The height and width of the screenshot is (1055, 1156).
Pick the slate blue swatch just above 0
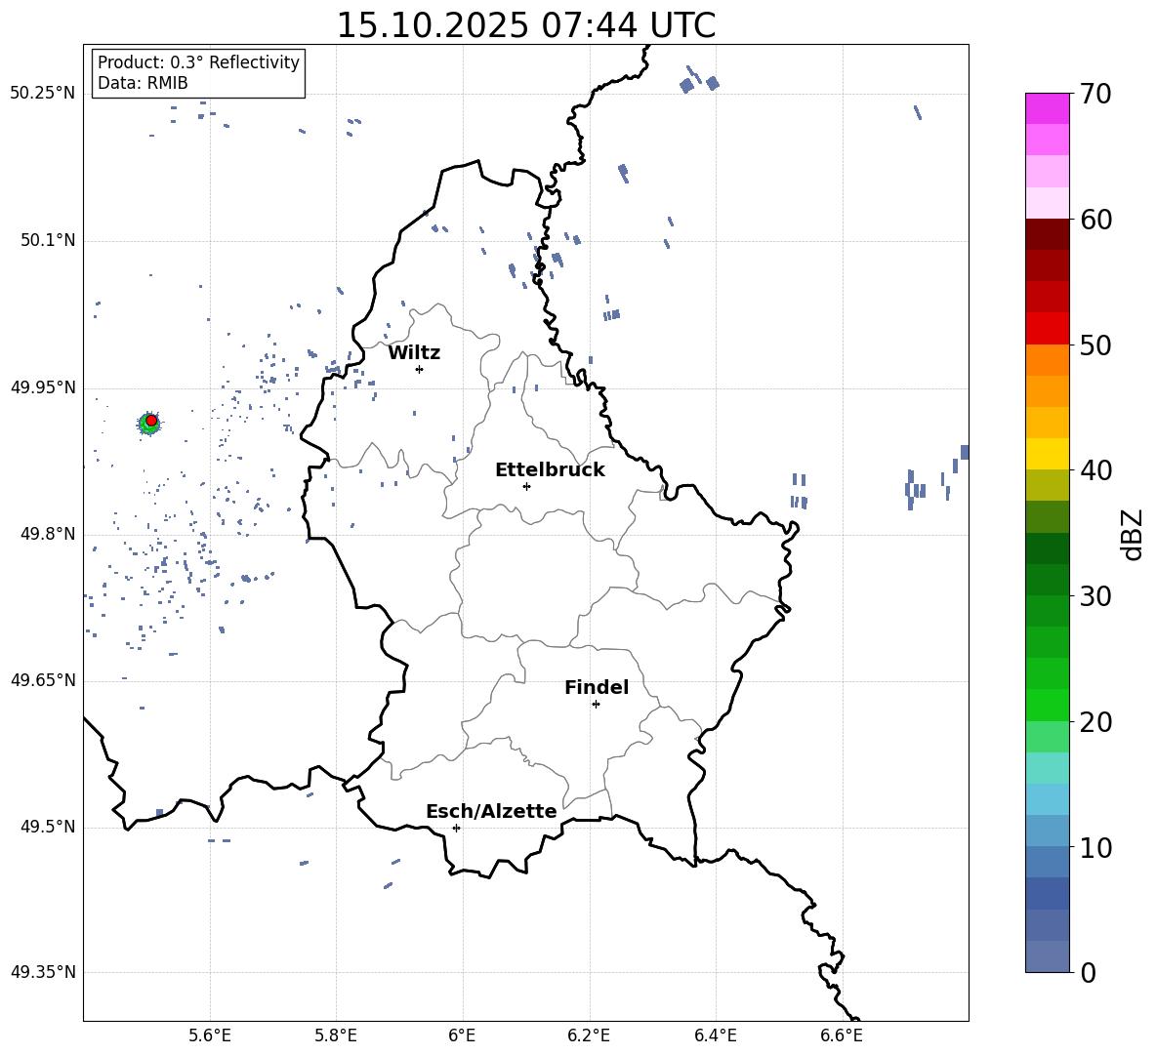coord(1047,957)
